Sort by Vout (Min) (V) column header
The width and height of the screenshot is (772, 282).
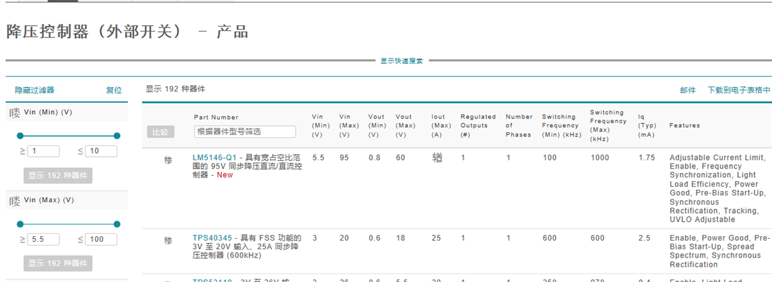(377, 125)
